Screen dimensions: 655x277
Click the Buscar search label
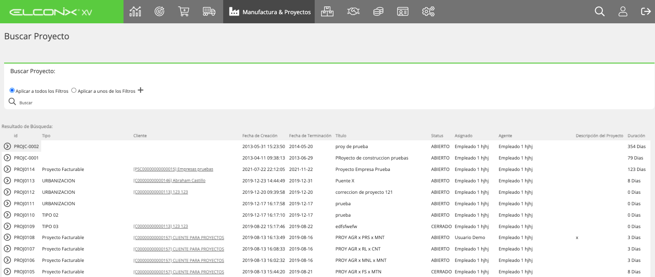coord(26,103)
